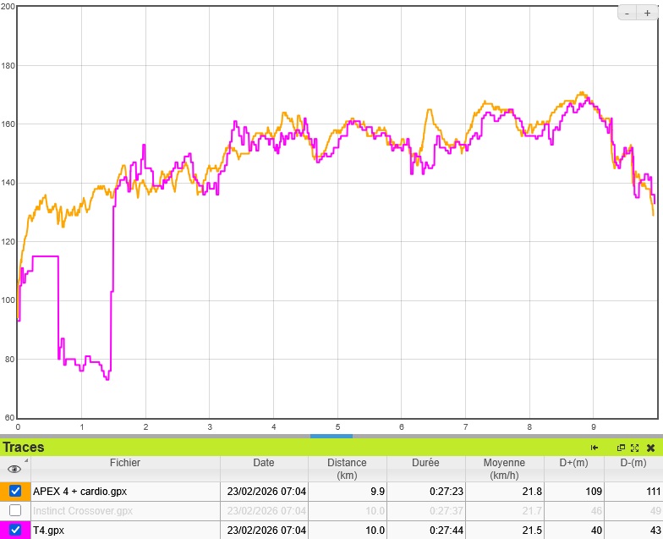Zoom out chart with minus button

[x=627, y=13]
